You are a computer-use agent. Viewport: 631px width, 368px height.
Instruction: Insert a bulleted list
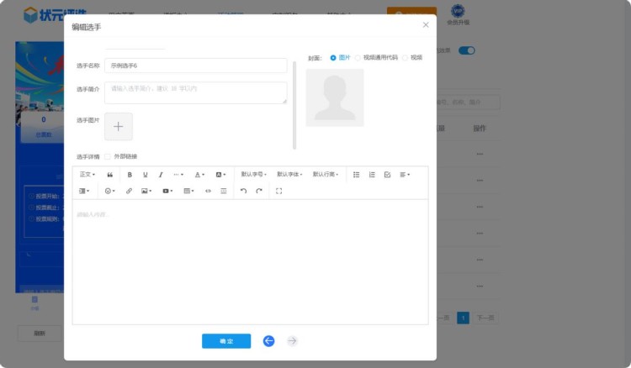tap(356, 175)
